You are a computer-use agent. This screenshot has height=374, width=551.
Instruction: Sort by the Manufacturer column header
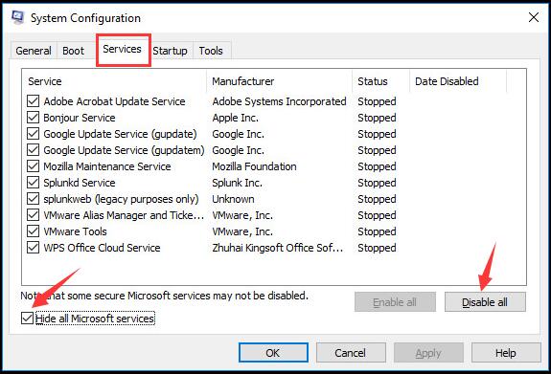tap(280, 81)
